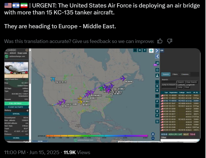Screen dimensions: 206x158
Task: Collapse the SIGNAL section header
Action: click(x=16, y=138)
